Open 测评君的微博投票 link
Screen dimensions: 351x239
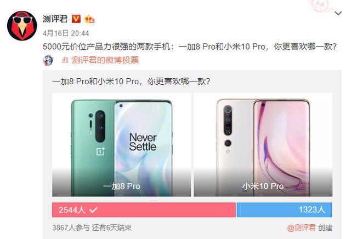point(105,60)
